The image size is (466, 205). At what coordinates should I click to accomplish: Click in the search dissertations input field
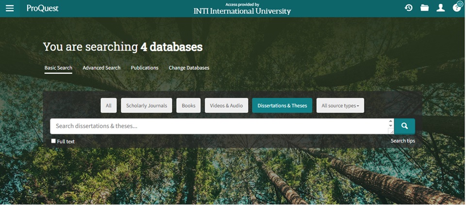coord(218,126)
